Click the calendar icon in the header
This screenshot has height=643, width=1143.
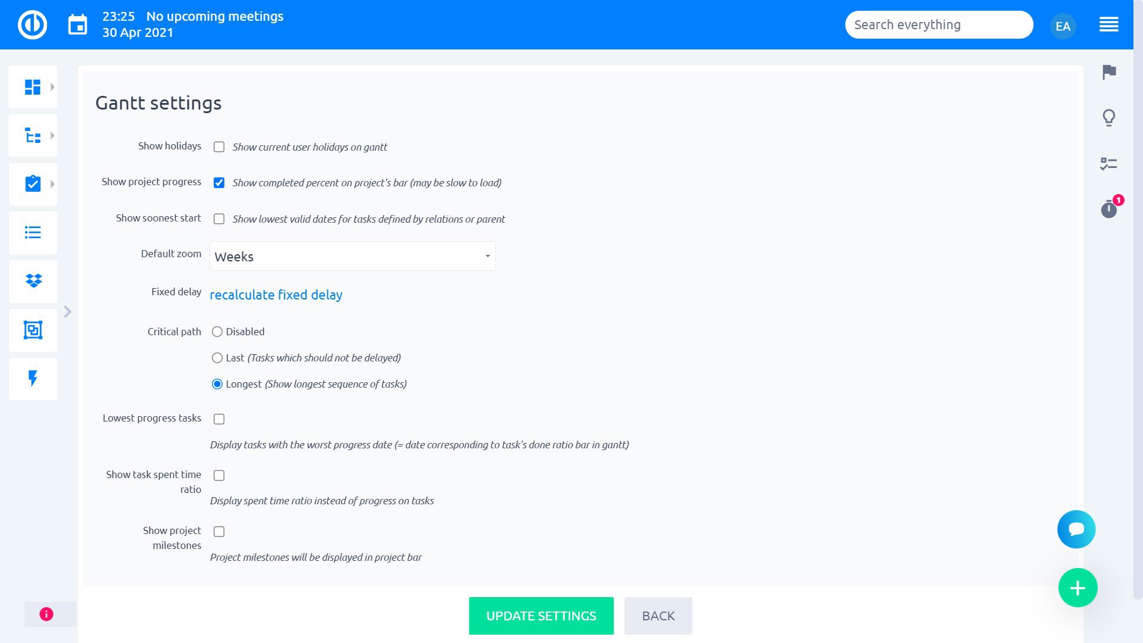[77, 25]
